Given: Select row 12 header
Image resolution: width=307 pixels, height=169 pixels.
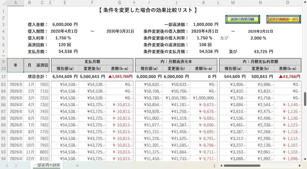Looking at the screenshot, I should click(x=4, y=76).
